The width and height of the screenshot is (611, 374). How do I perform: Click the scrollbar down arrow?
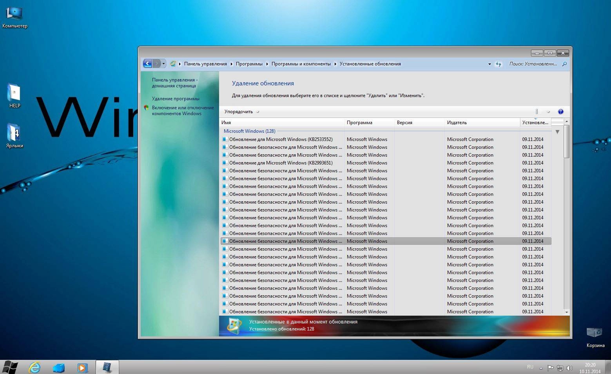(566, 312)
